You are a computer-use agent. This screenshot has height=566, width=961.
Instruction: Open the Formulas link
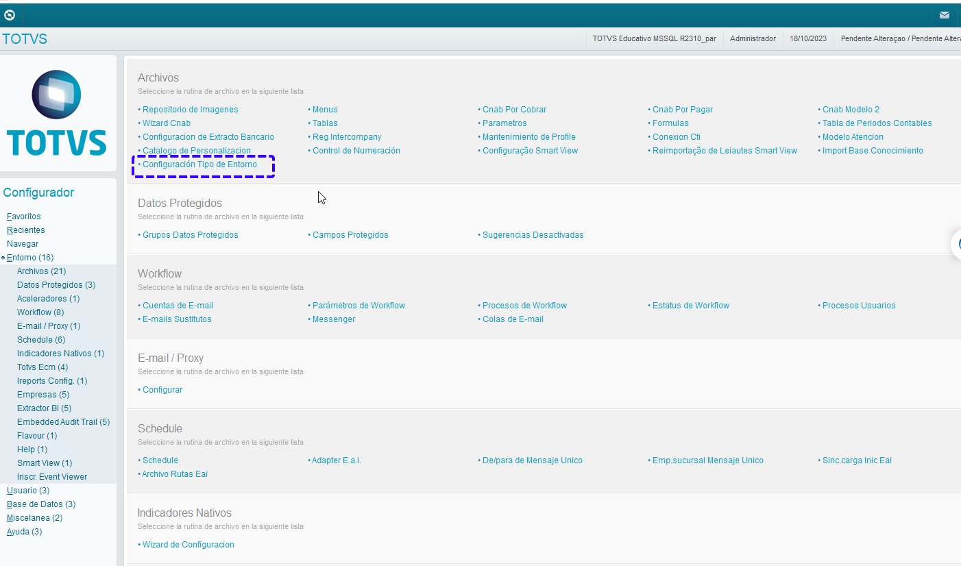[x=670, y=123]
